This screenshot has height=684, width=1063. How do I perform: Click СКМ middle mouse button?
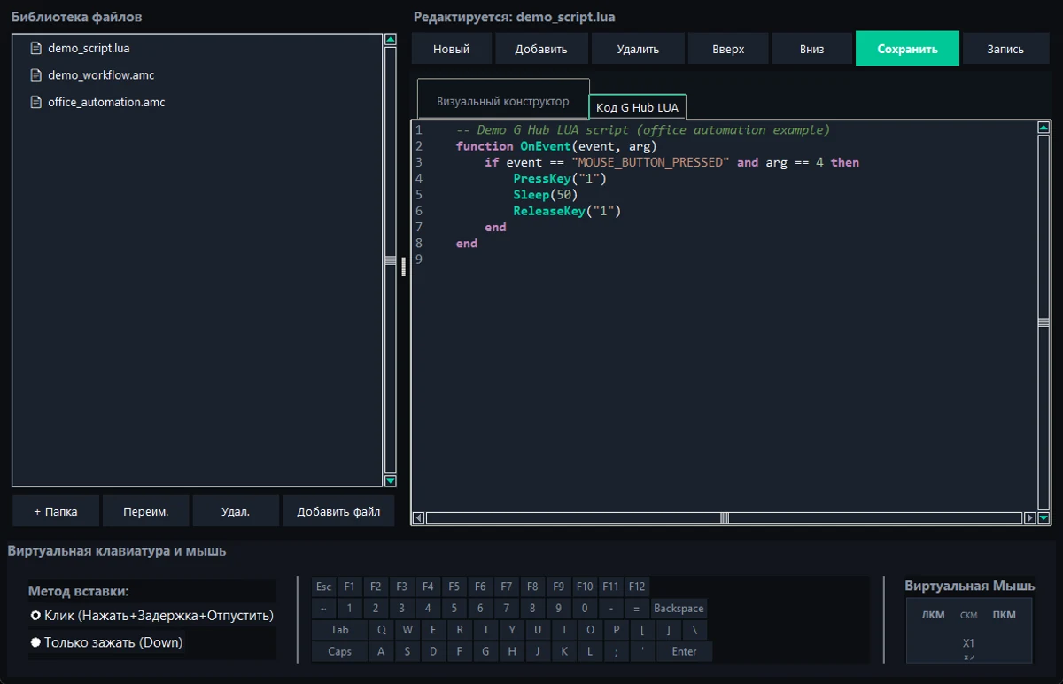pyautogui.click(x=969, y=615)
